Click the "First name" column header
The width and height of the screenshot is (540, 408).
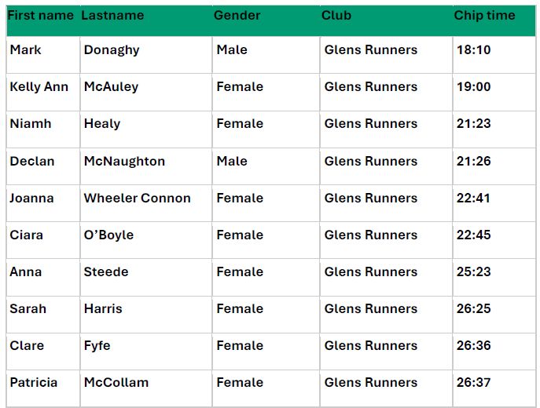pyautogui.click(x=42, y=16)
